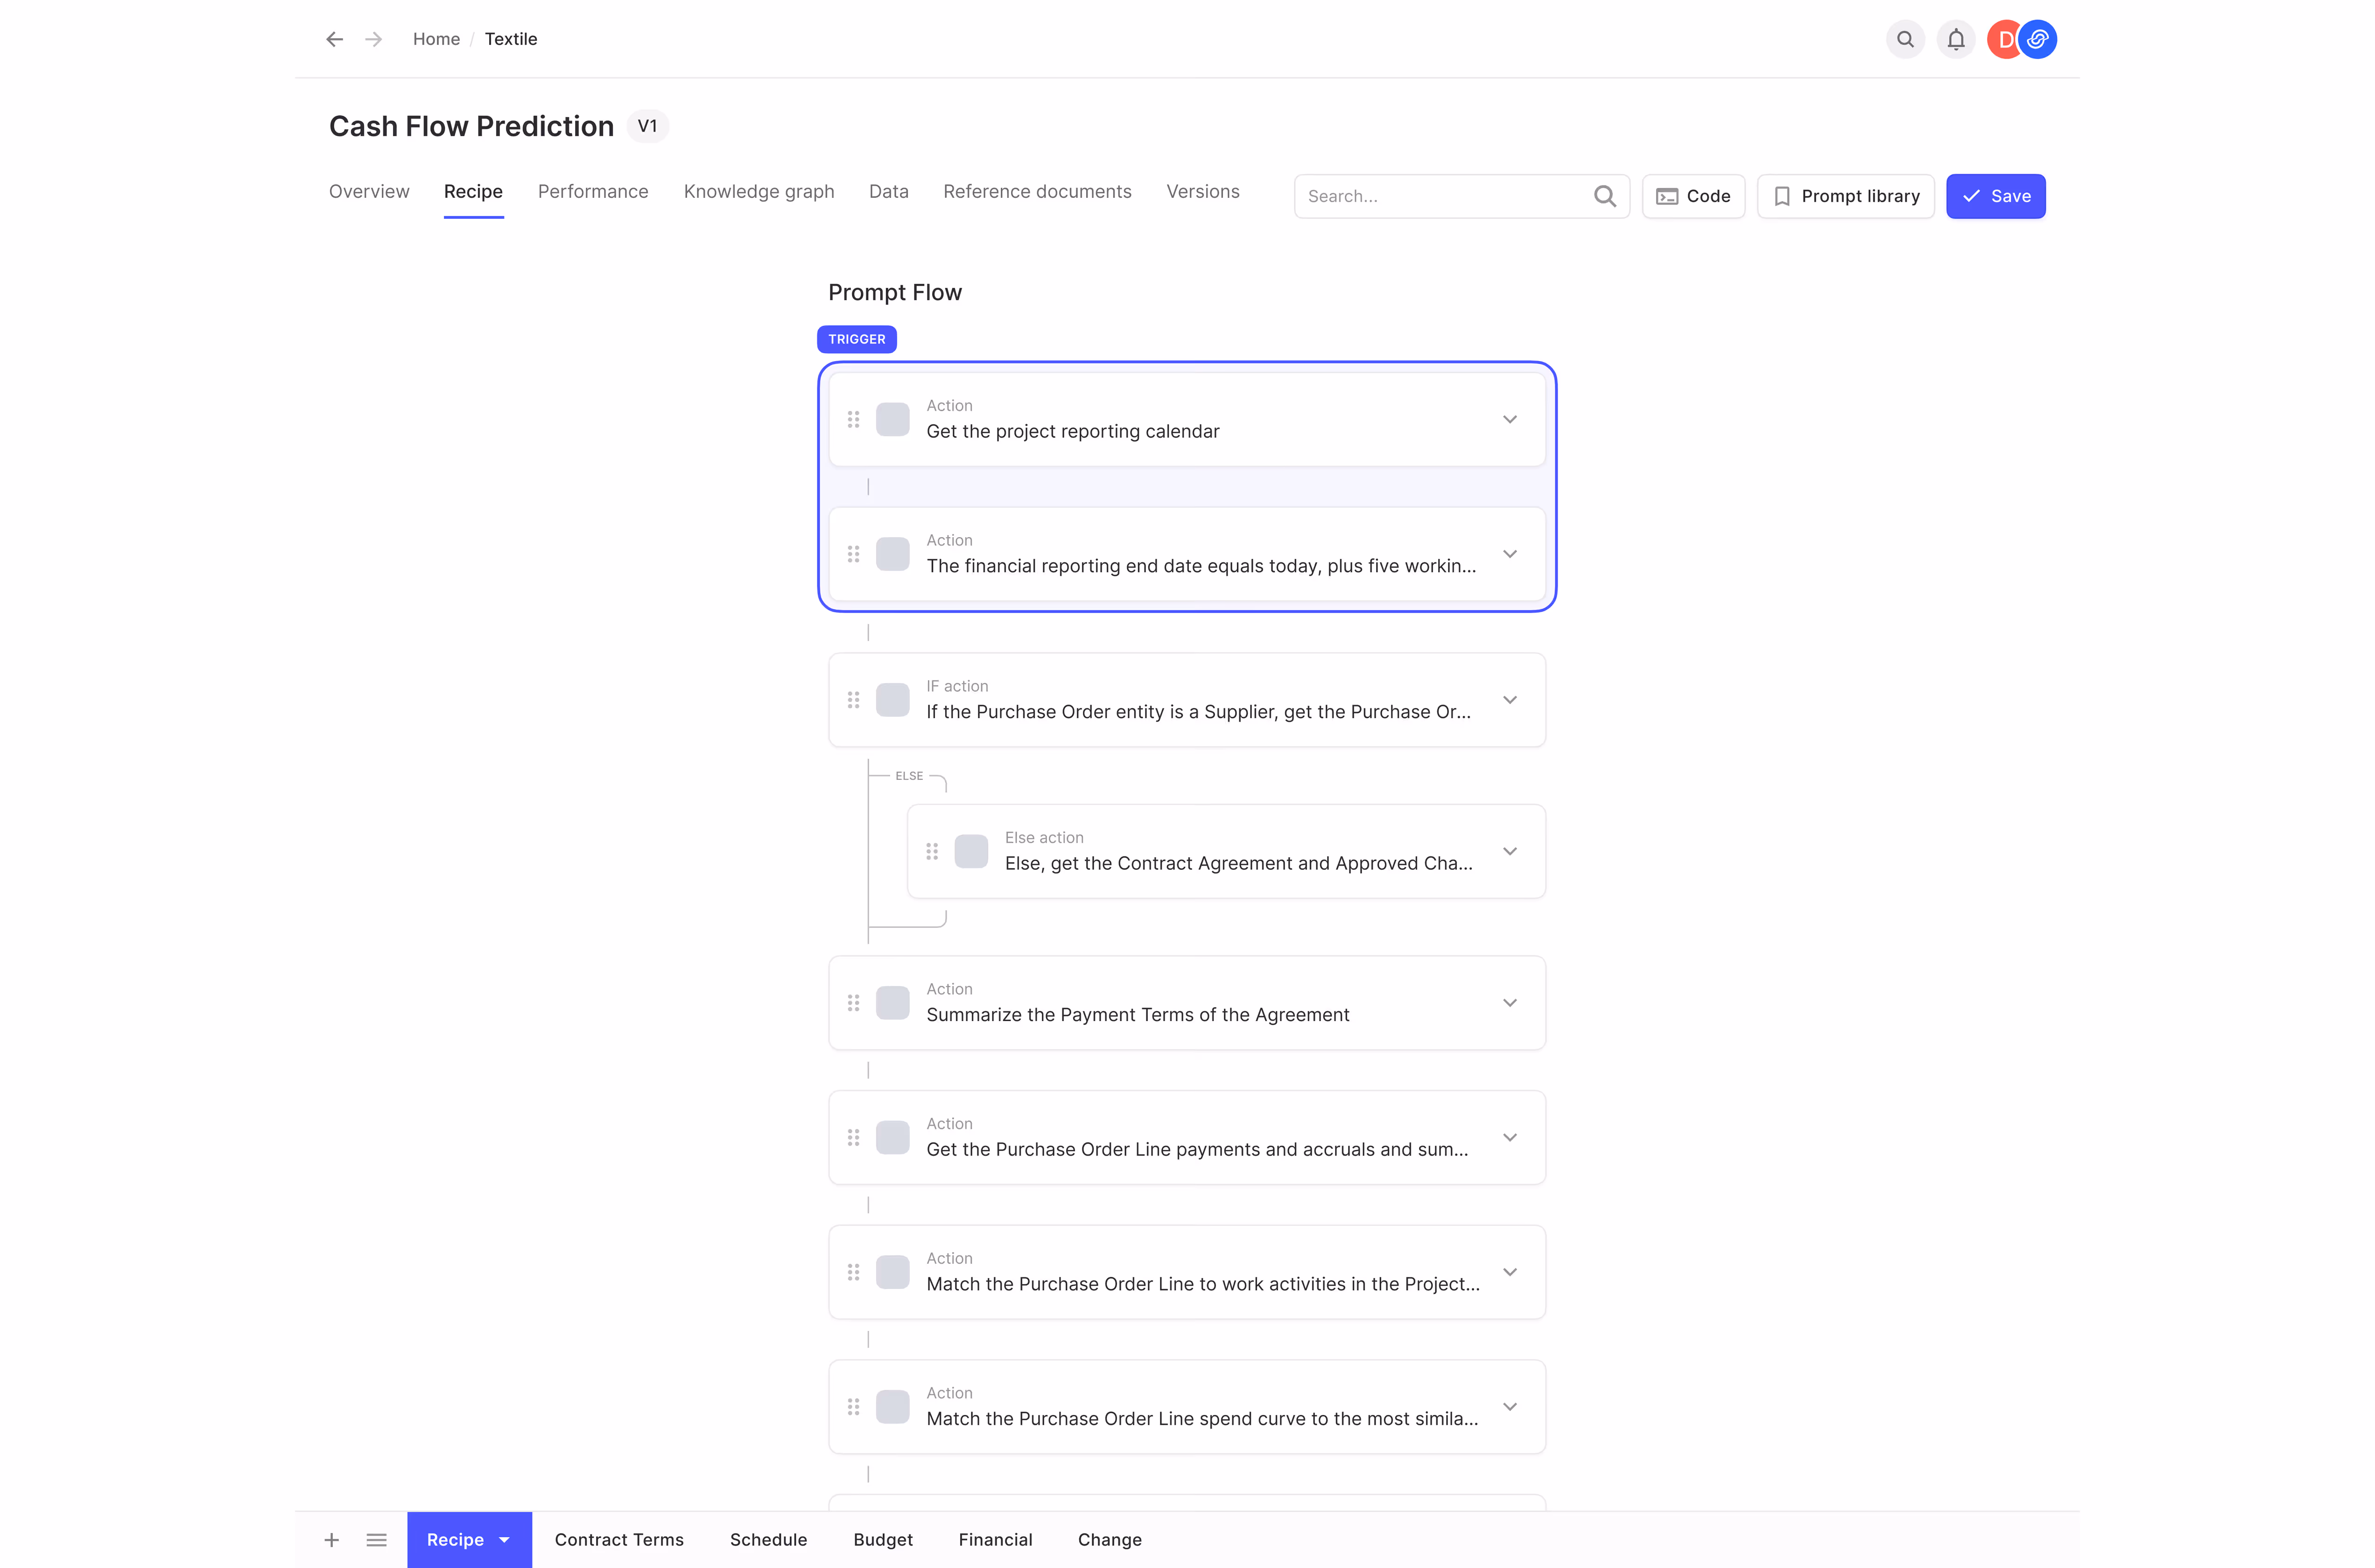
Task: Expand the Get the project reporting calendar action
Action: pos(1509,419)
